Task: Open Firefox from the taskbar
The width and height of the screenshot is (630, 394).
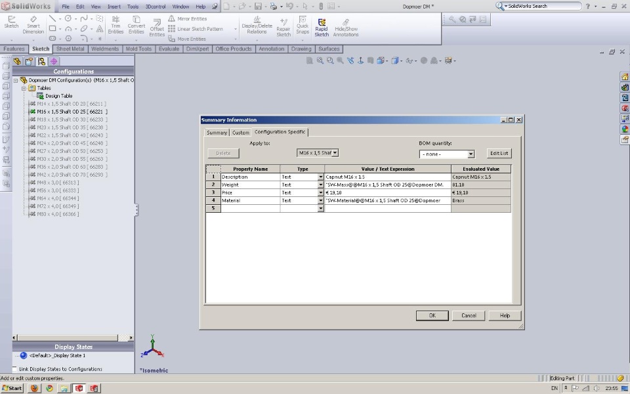Action: [35, 388]
